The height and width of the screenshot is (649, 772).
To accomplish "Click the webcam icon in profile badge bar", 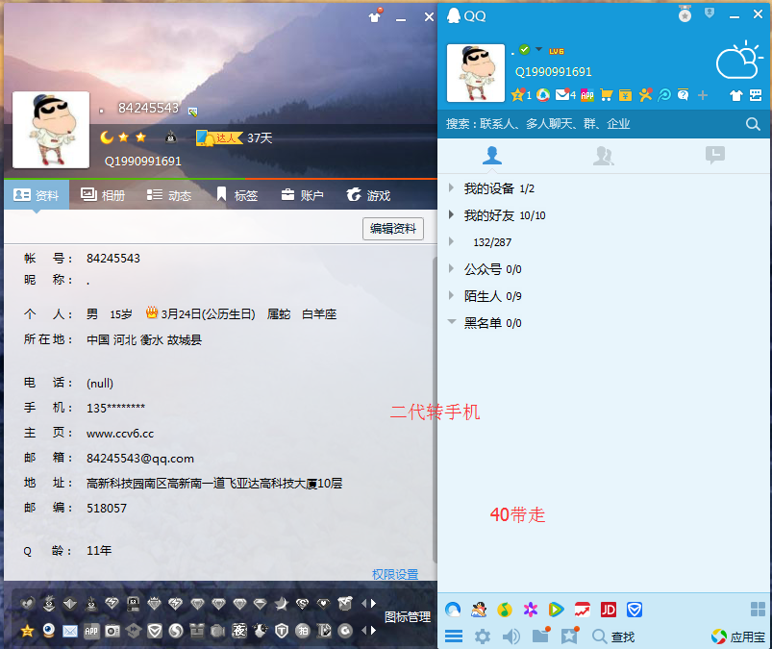I will [49, 631].
